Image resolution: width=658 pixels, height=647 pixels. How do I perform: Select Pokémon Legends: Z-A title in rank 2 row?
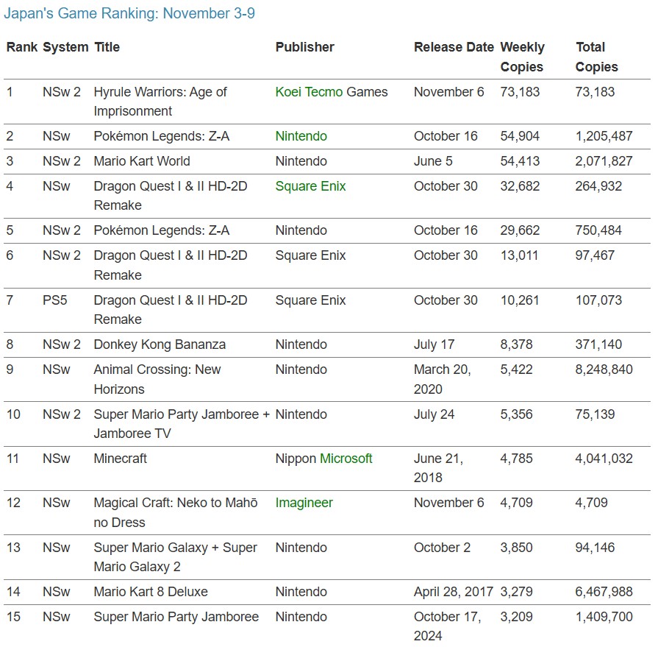tap(161, 136)
